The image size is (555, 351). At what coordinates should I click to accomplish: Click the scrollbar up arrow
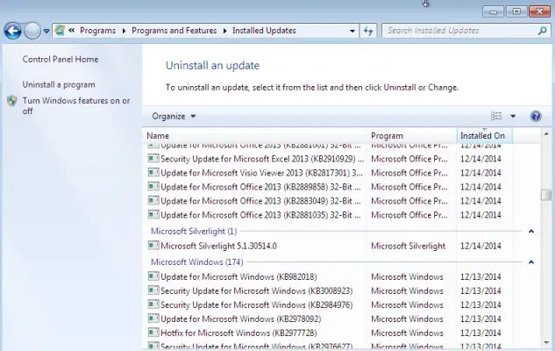coord(546,134)
